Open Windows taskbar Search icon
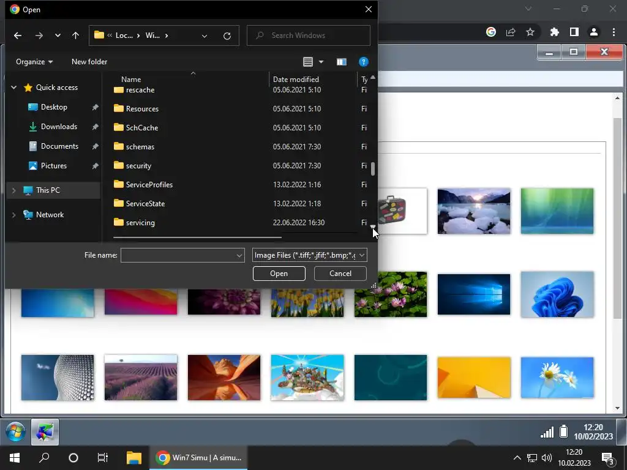The height and width of the screenshot is (470, 627). (44, 458)
